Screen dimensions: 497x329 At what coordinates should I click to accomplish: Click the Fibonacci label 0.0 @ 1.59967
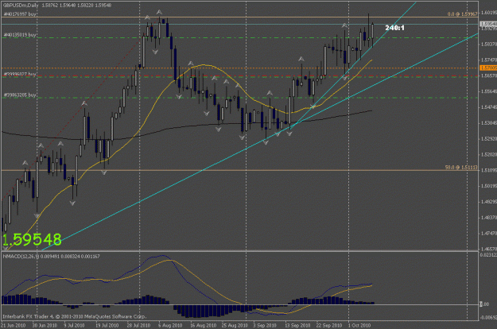(462, 14)
